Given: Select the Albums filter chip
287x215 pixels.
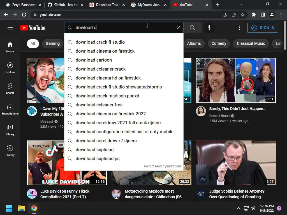Looking at the screenshot, I should [x=194, y=43].
